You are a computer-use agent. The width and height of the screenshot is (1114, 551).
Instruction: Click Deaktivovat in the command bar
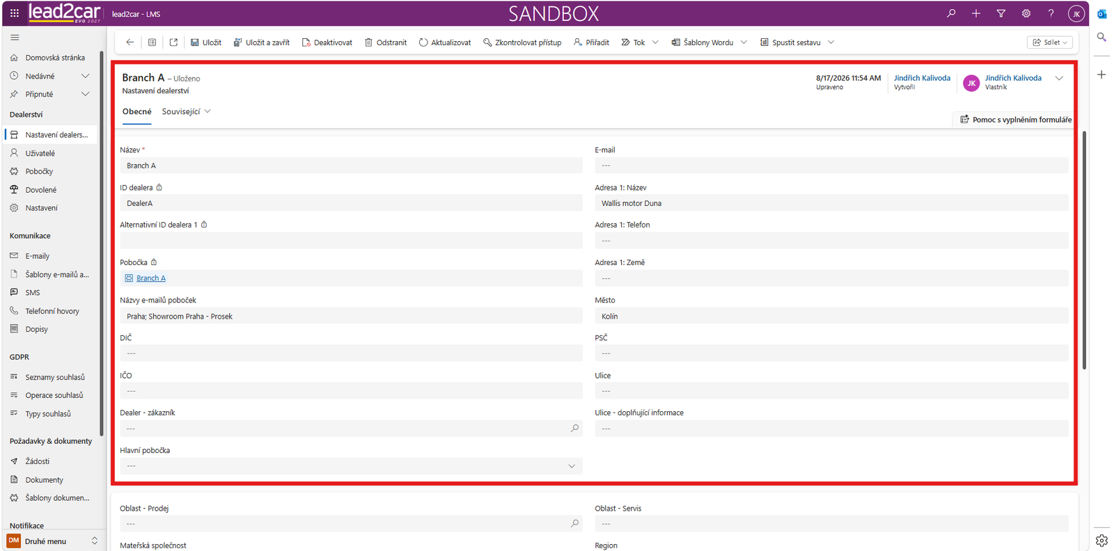[x=327, y=42]
